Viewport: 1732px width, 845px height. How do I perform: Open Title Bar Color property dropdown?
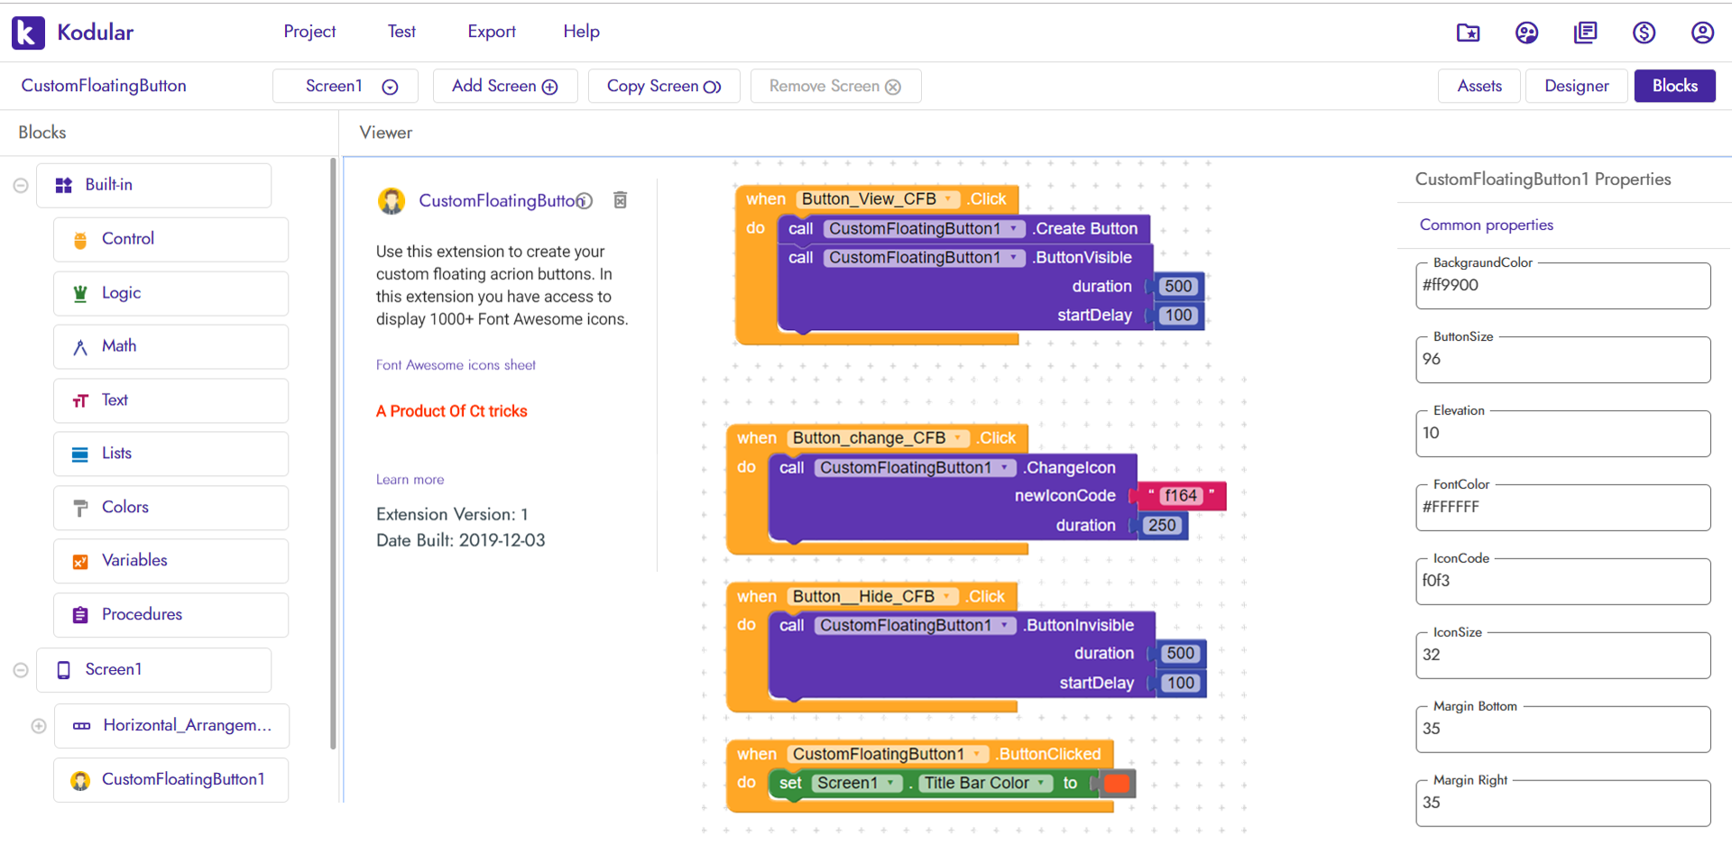pos(1041,784)
